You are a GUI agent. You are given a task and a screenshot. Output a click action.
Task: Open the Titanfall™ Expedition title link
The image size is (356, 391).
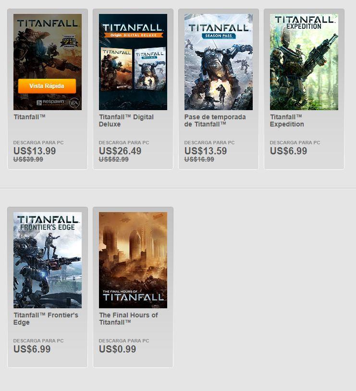[x=287, y=120]
